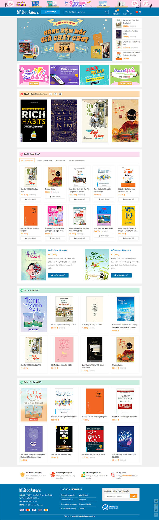The height and width of the screenshot is (520, 159).
Task: Click Thêm vào giỏ under Thượng Dương
Action: 55,196
